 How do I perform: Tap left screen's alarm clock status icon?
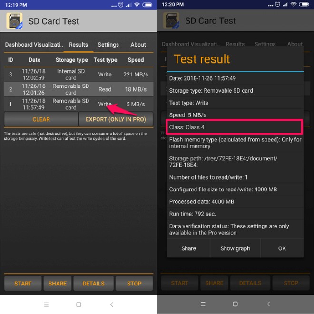click(121, 5)
